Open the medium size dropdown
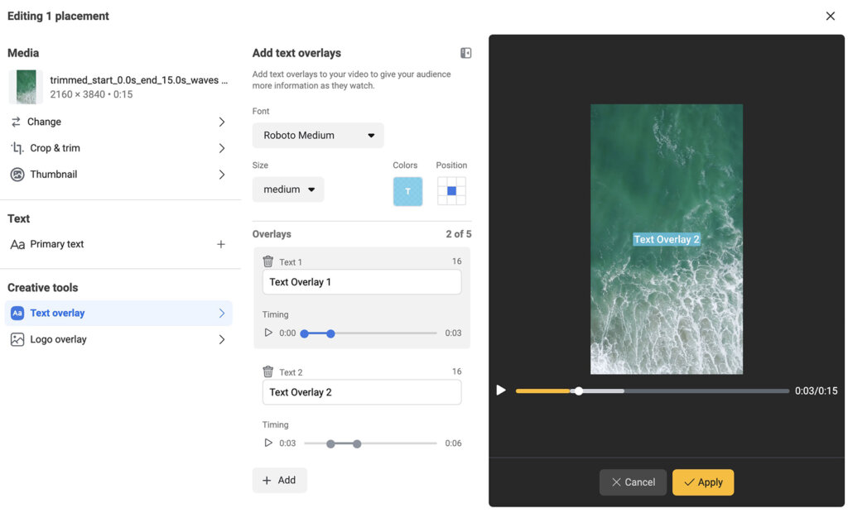Image resolution: width=848 pixels, height=513 pixels. [x=287, y=189]
